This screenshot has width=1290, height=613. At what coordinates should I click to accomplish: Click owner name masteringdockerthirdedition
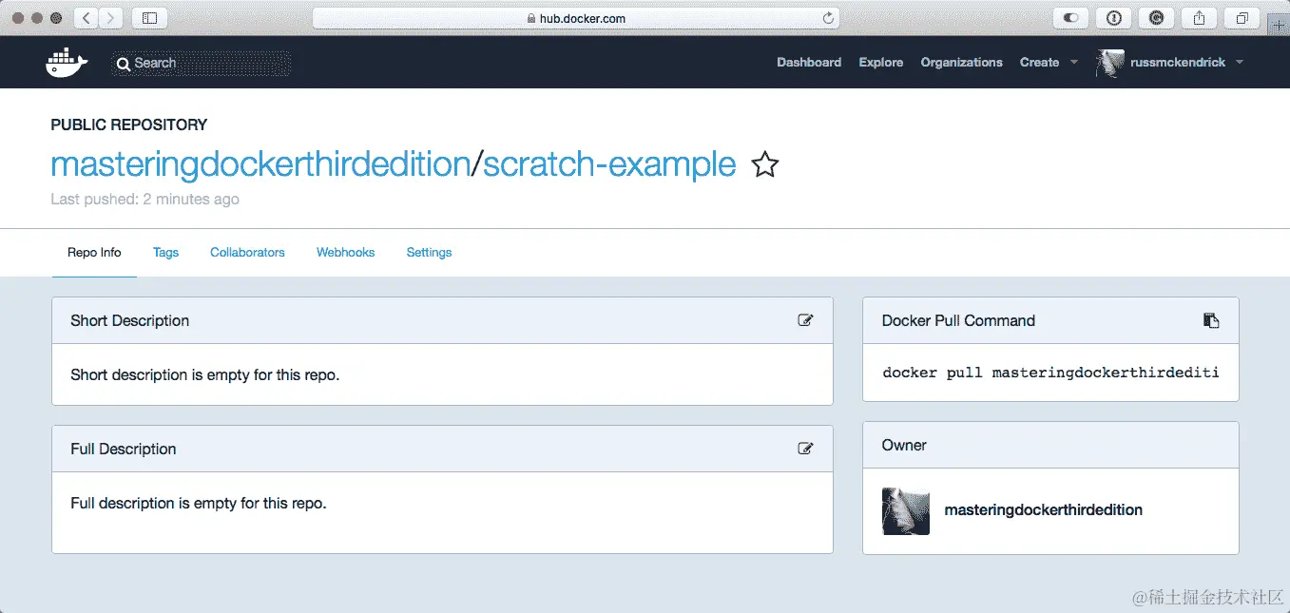(x=1044, y=510)
